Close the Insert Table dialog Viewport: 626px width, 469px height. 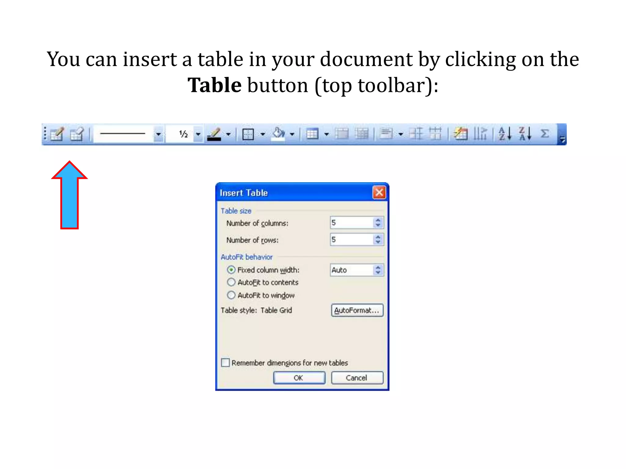click(379, 193)
